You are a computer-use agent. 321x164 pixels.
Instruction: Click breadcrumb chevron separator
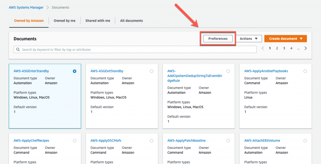pos(48,8)
